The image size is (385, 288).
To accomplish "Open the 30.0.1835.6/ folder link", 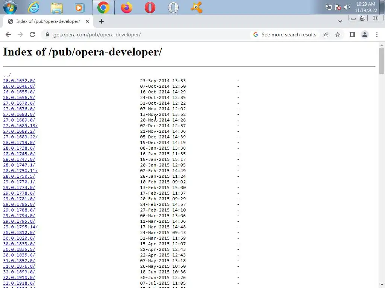I will [x=19, y=255].
